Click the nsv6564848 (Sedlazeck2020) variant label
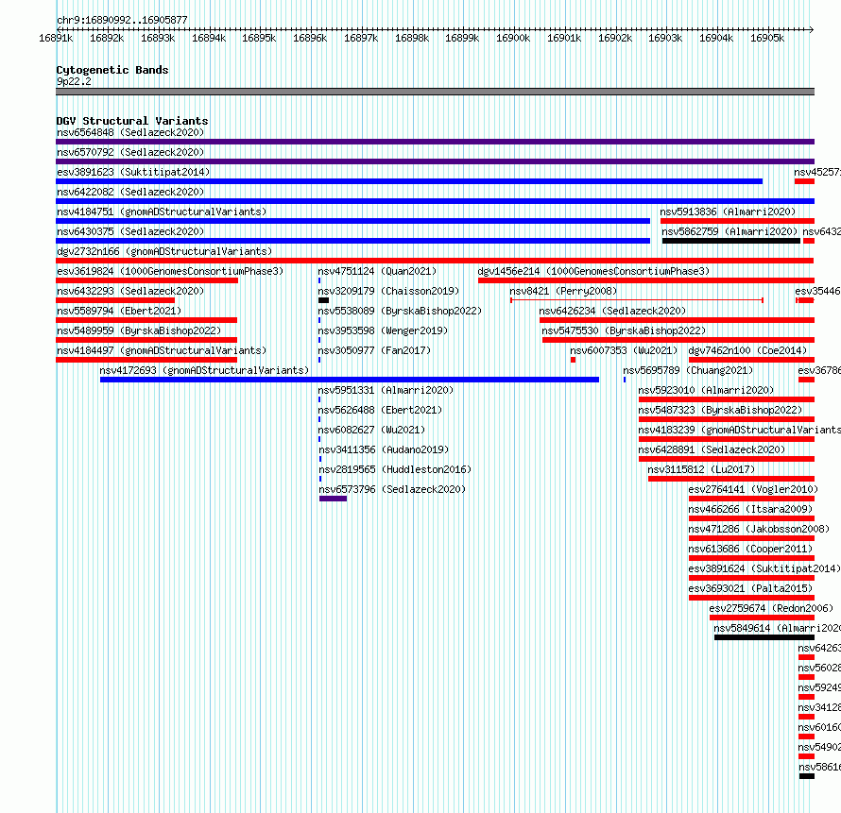This screenshot has height=813, width=841. pos(130,132)
